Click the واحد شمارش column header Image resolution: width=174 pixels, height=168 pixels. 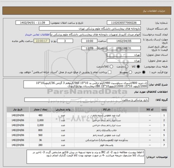click(63, 109)
